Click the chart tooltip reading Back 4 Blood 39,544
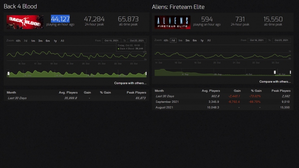This screenshot has width=299, height=168. [130, 47]
